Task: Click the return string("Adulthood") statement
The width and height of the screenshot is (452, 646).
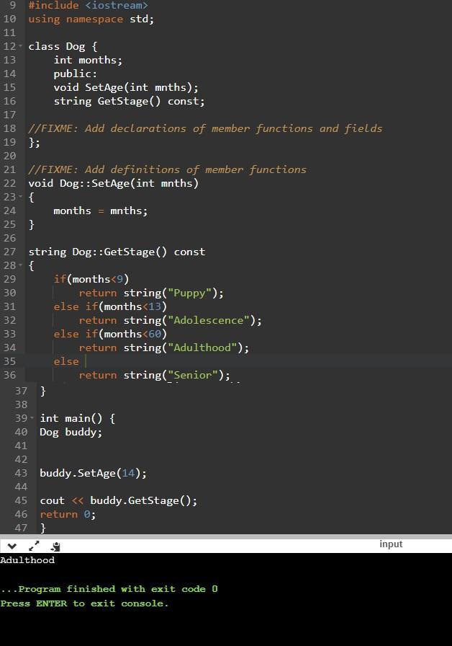Action: (x=164, y=348)
